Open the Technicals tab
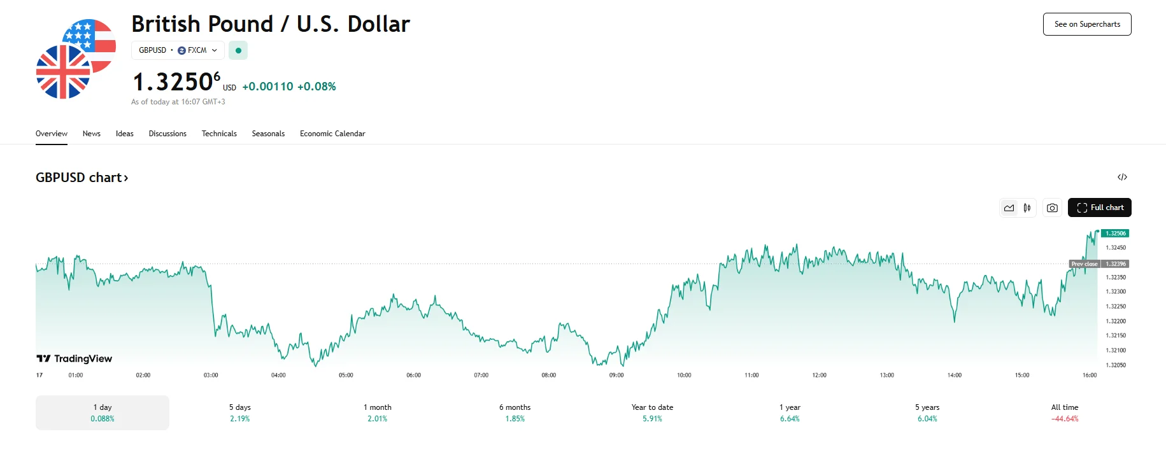This screenshot has height=450, width=1166. (219, 134)
